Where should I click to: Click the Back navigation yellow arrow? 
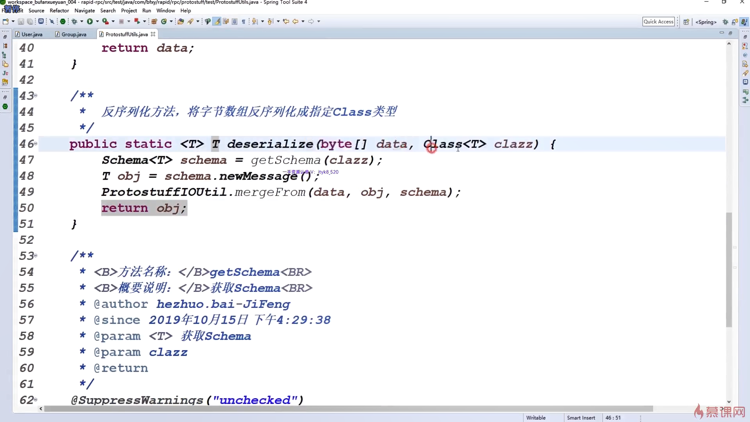click(x=295, y=21)
